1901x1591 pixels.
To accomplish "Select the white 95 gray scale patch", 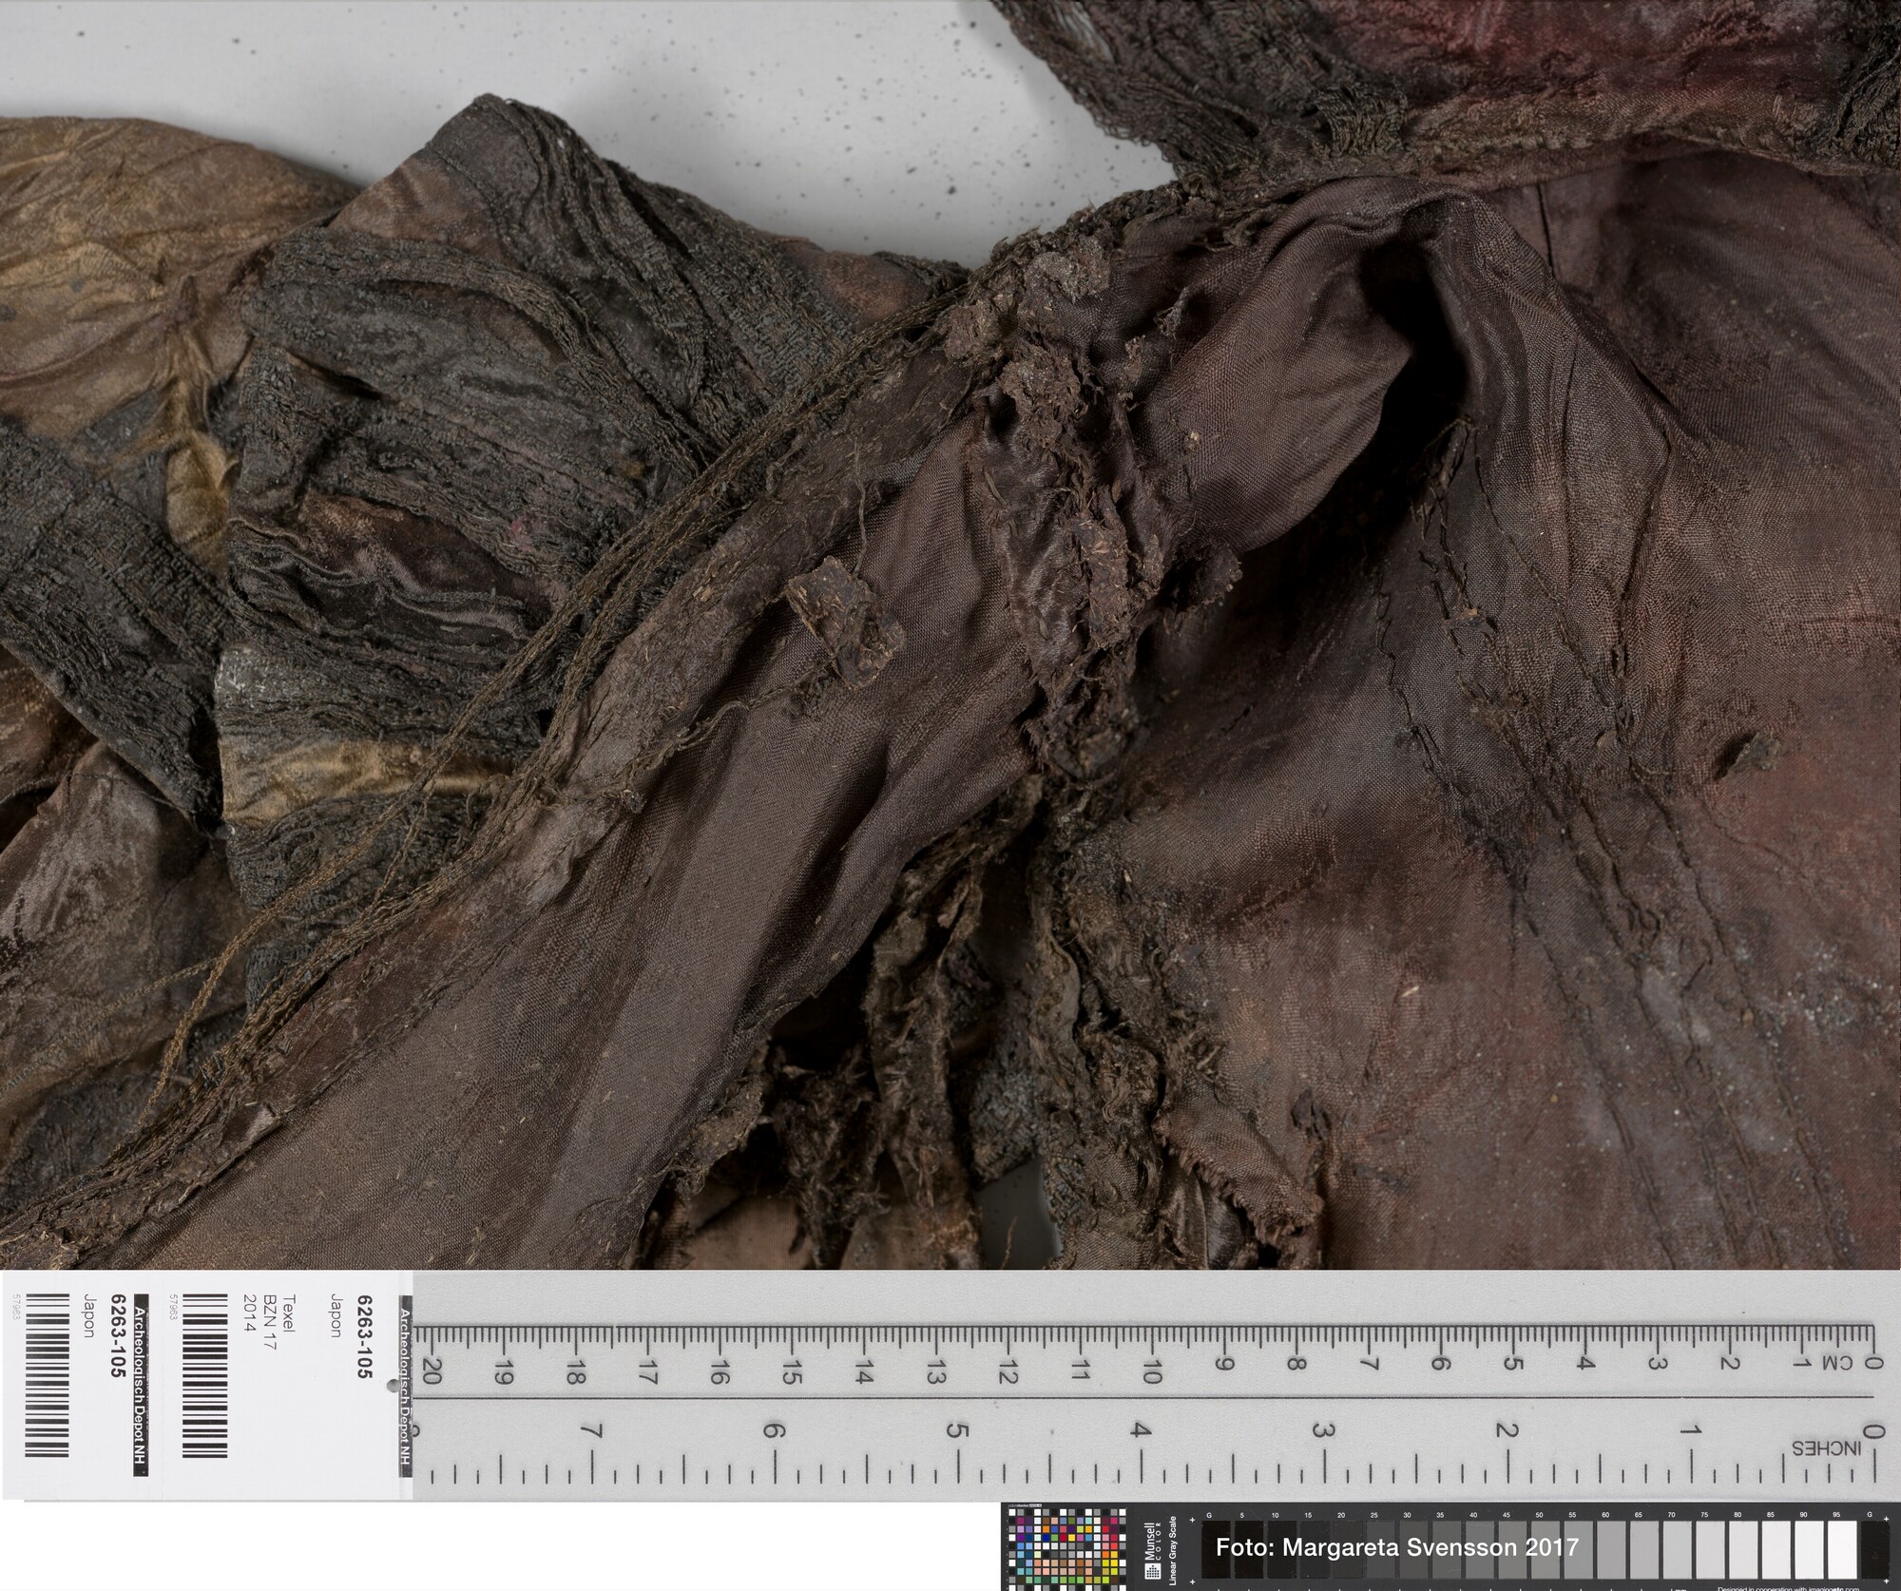I will point(1840,1551).
